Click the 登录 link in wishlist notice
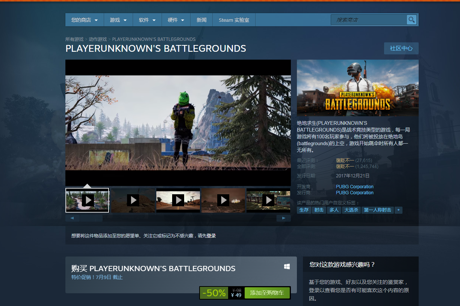The image size is (460, 306). [211, 236]
